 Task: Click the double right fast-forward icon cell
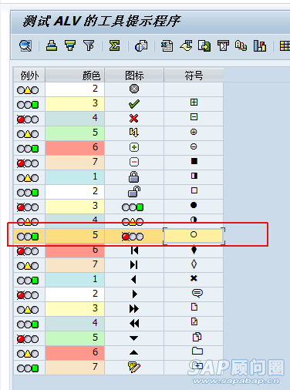pos(134,308)
